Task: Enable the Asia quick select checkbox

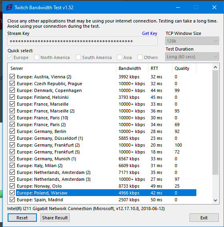Action: tap(119, 57)
